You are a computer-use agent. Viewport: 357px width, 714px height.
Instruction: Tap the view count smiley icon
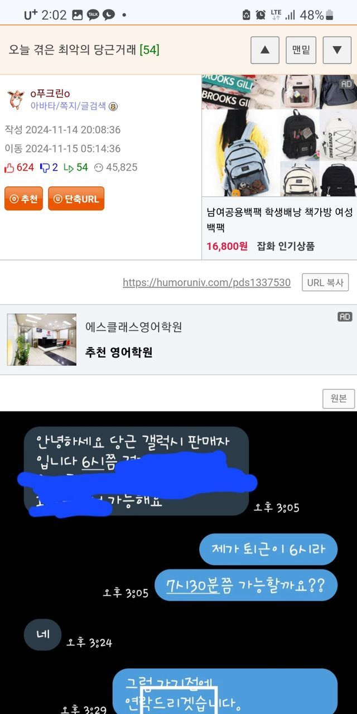pos(98,167)
